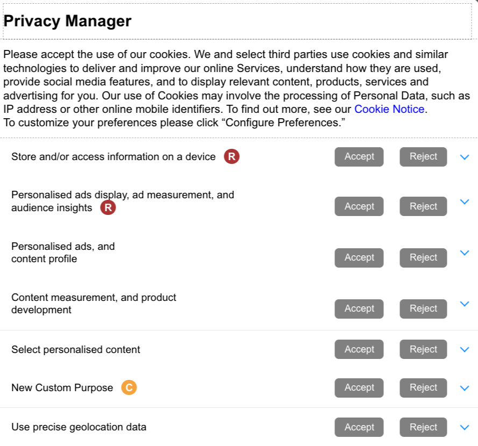Click the red R badge beside audience insights

click(x=108, y=207)
